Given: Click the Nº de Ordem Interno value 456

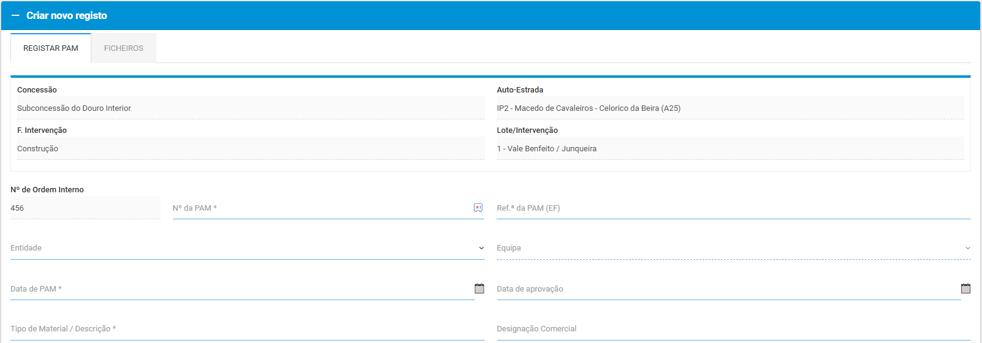Looking at the screenshot, I should click(85, 208).
